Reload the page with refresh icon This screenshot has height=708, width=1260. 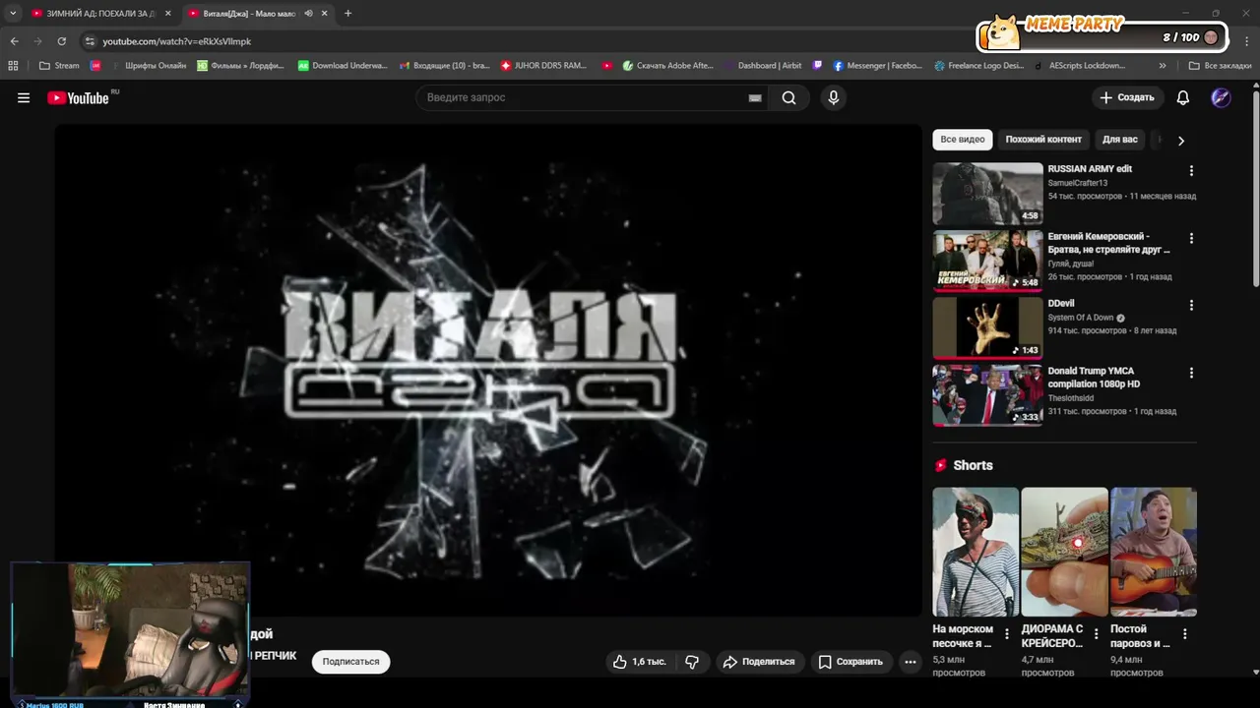[61, 41]
